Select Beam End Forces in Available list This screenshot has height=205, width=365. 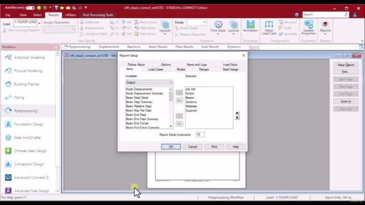click(137, 123)
